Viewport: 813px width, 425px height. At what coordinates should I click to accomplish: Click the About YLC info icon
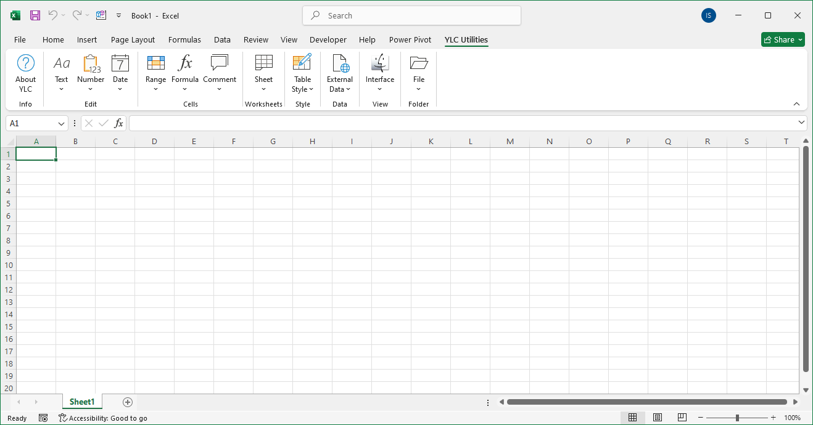click(x=25, y=63)
